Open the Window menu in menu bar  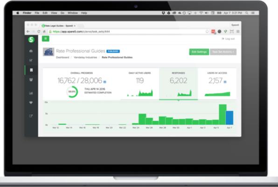click(x=73, y=13)
